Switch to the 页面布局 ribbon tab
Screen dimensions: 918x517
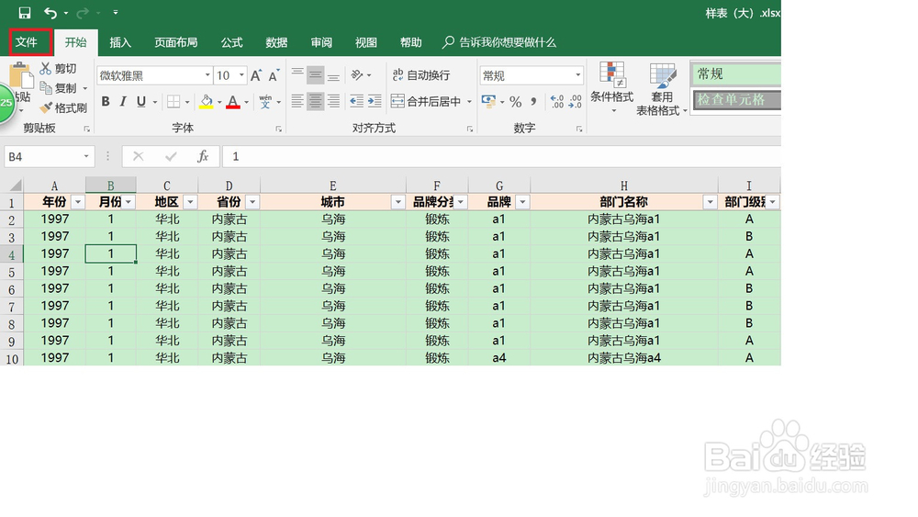pos(175,42)
